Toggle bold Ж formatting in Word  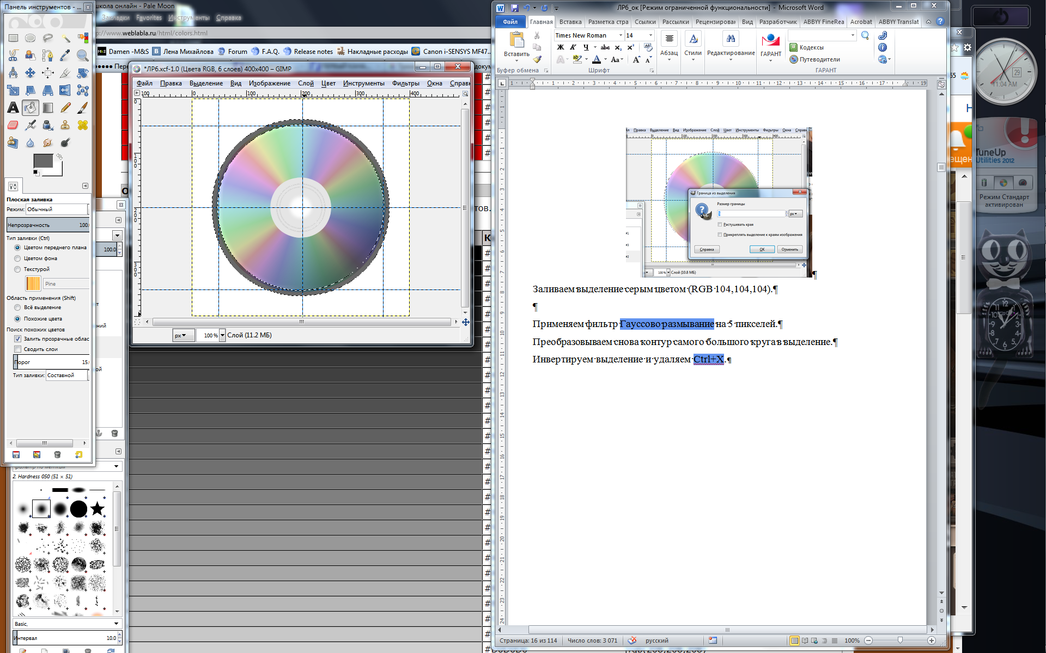coord(560,47)
